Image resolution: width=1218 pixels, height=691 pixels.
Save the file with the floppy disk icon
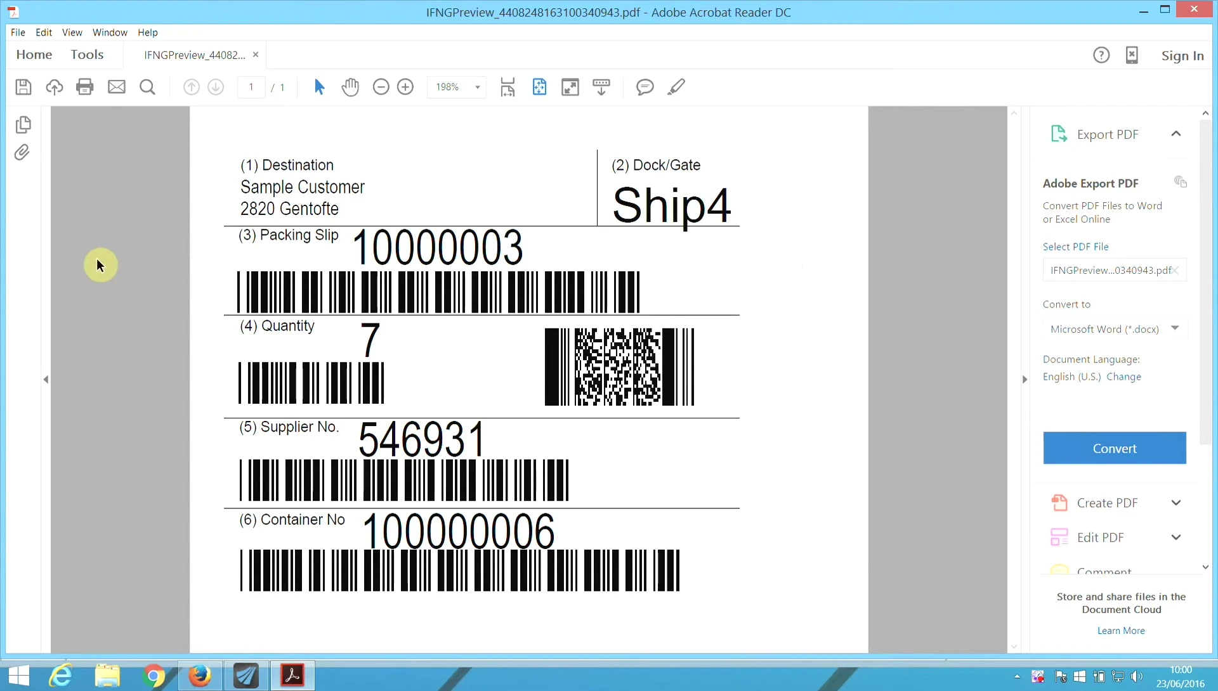[x=23, y=87]
